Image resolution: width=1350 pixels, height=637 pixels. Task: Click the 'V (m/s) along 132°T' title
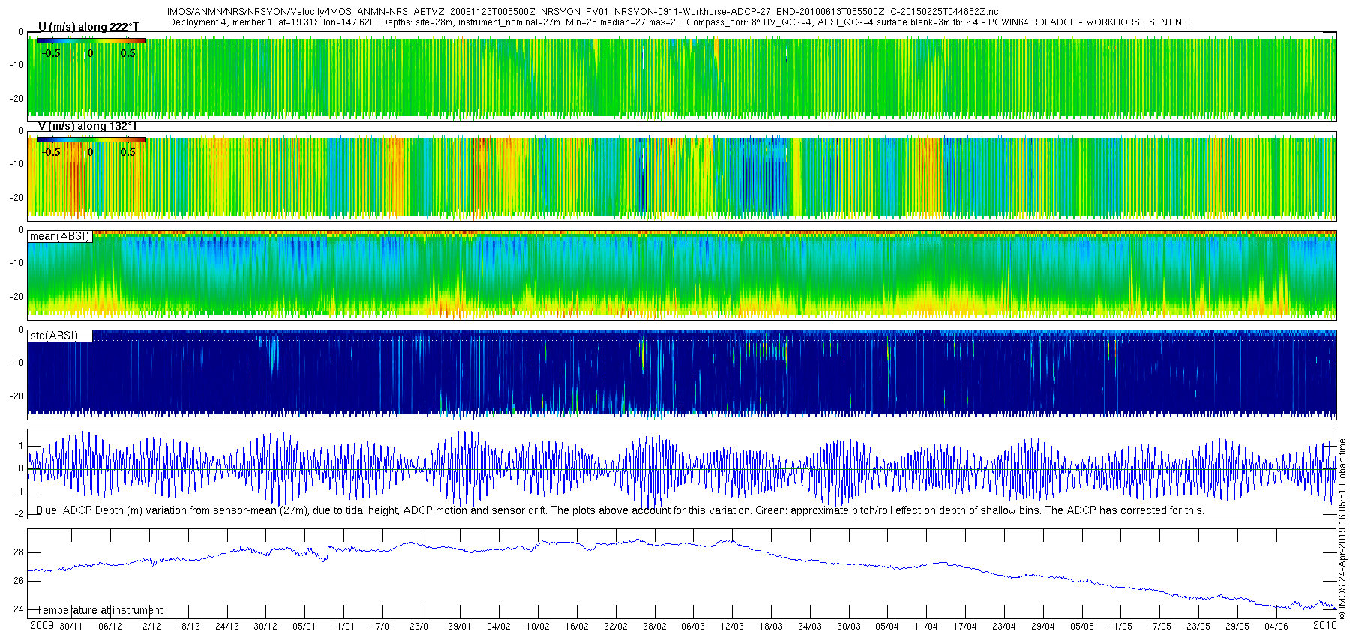click(88, 126)
